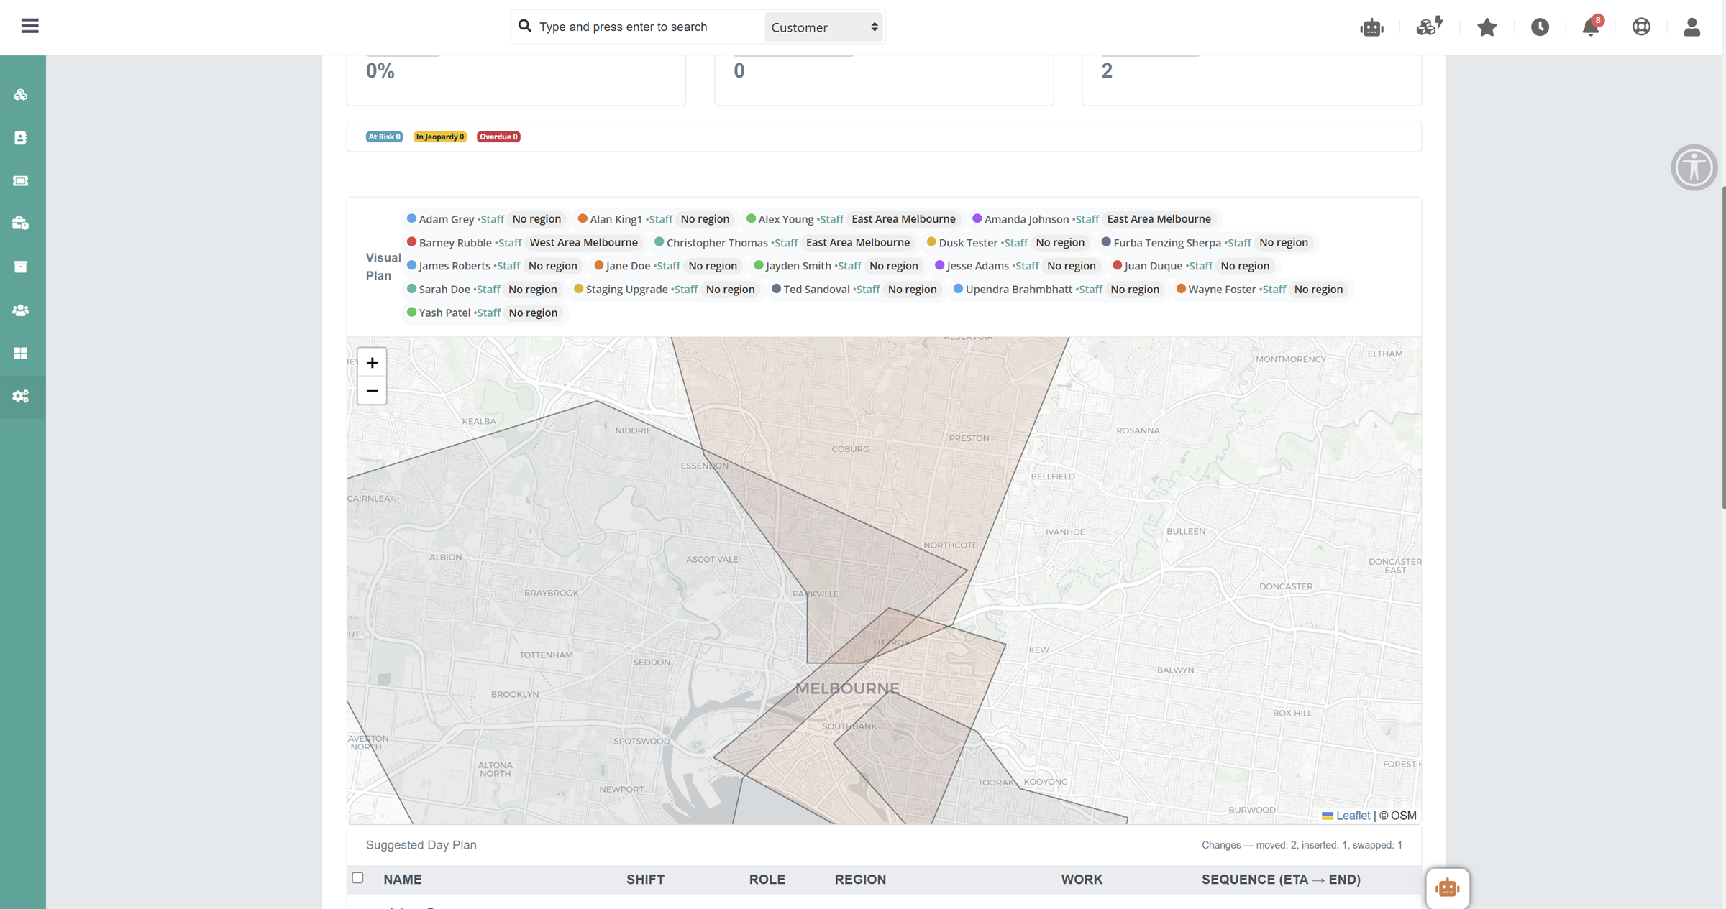The image size is (1726, 909).
Task: Open the Customer search scope dropdown
Action: (x=823, y=27)
